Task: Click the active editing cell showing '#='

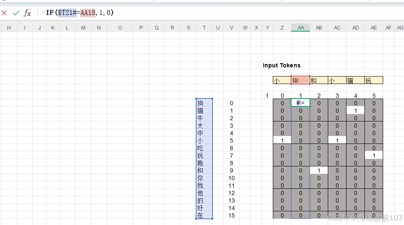Action: (x=300, y=103)
